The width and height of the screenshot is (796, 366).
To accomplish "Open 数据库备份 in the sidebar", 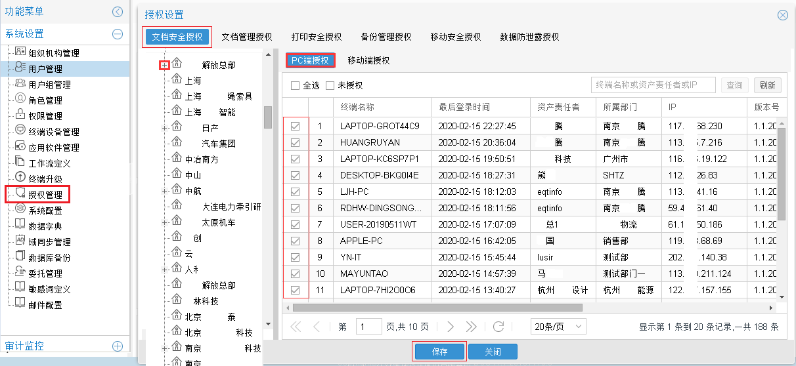I will pyautogui.click(x=49, y=258).
